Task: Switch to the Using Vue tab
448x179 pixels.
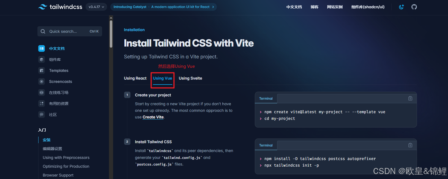Action: point(162,78)
